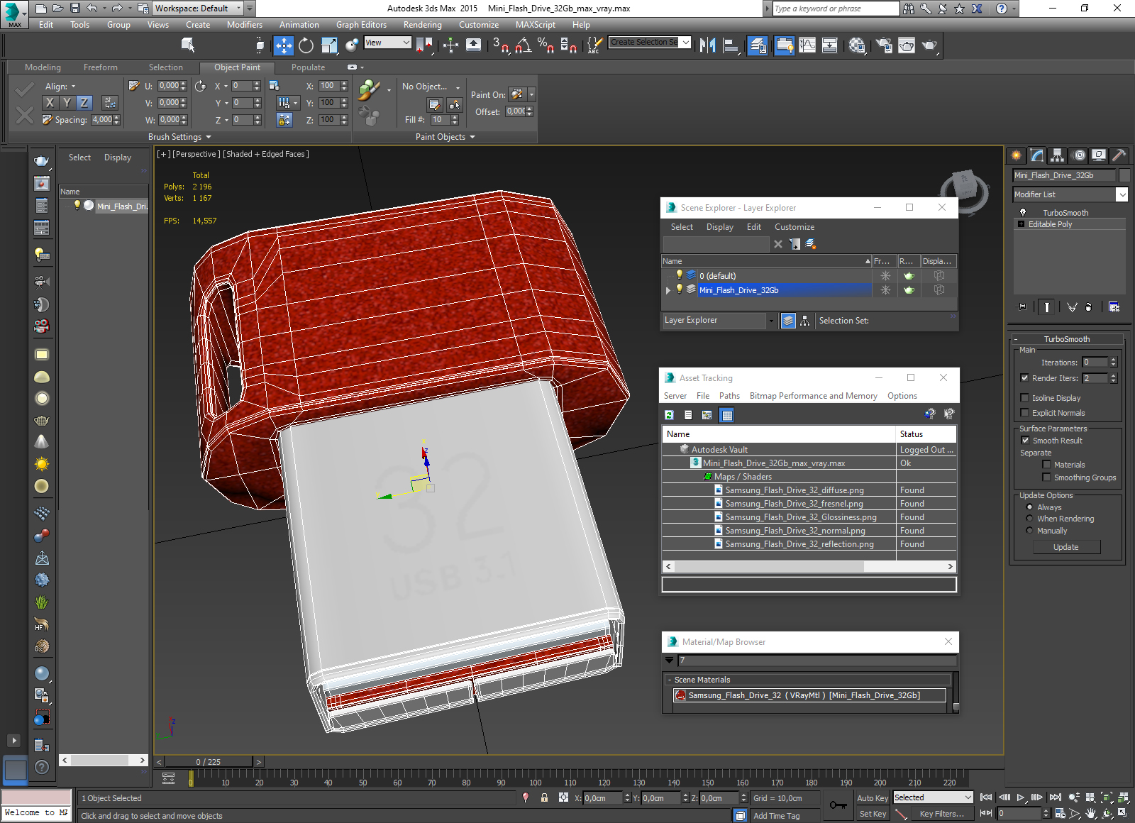Open the Utilities command panel tab

point(1119,155)
